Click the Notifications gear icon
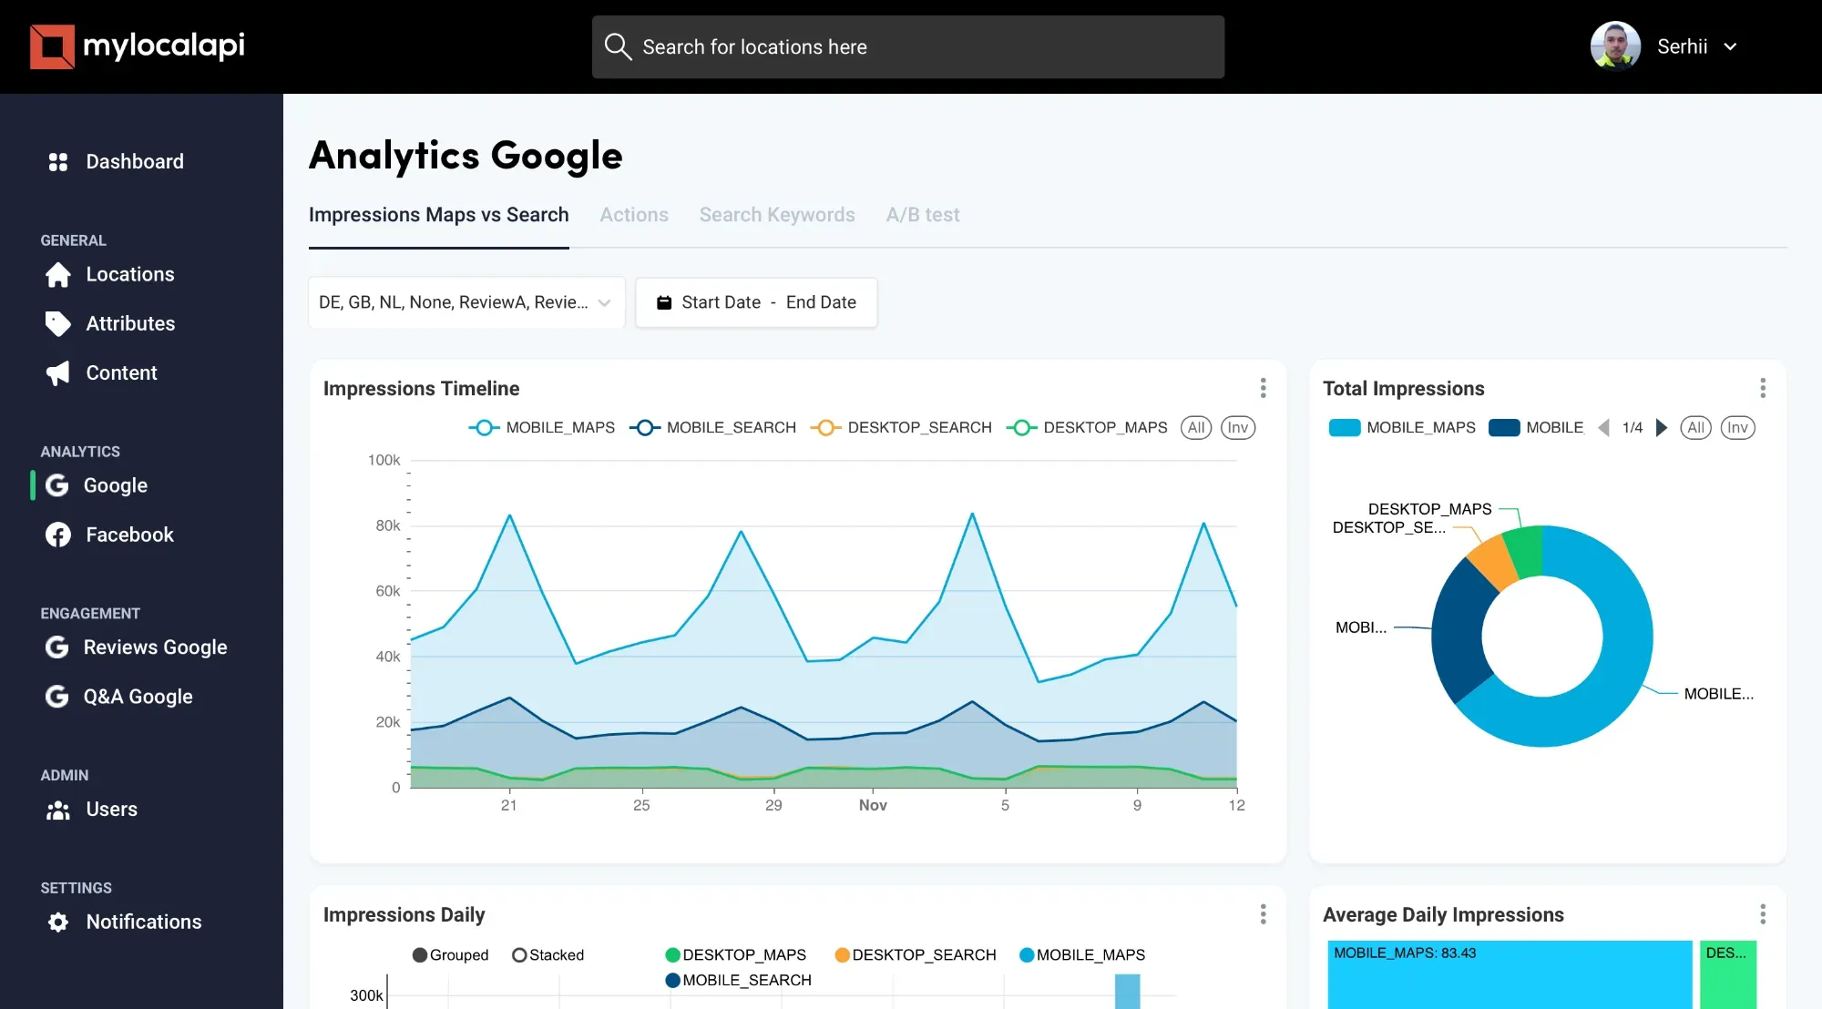Screen dimensions: 1822x1009 [x=58, y=922]
